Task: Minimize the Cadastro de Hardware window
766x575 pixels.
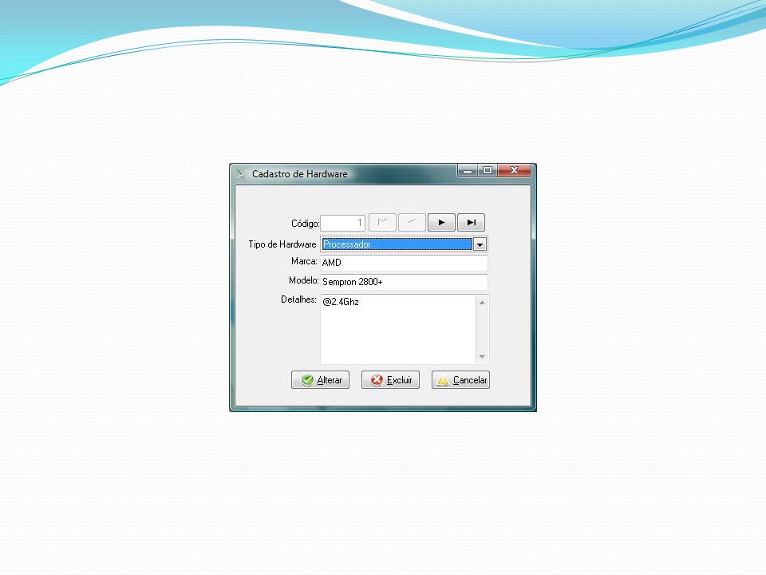Action: point(468,171)
